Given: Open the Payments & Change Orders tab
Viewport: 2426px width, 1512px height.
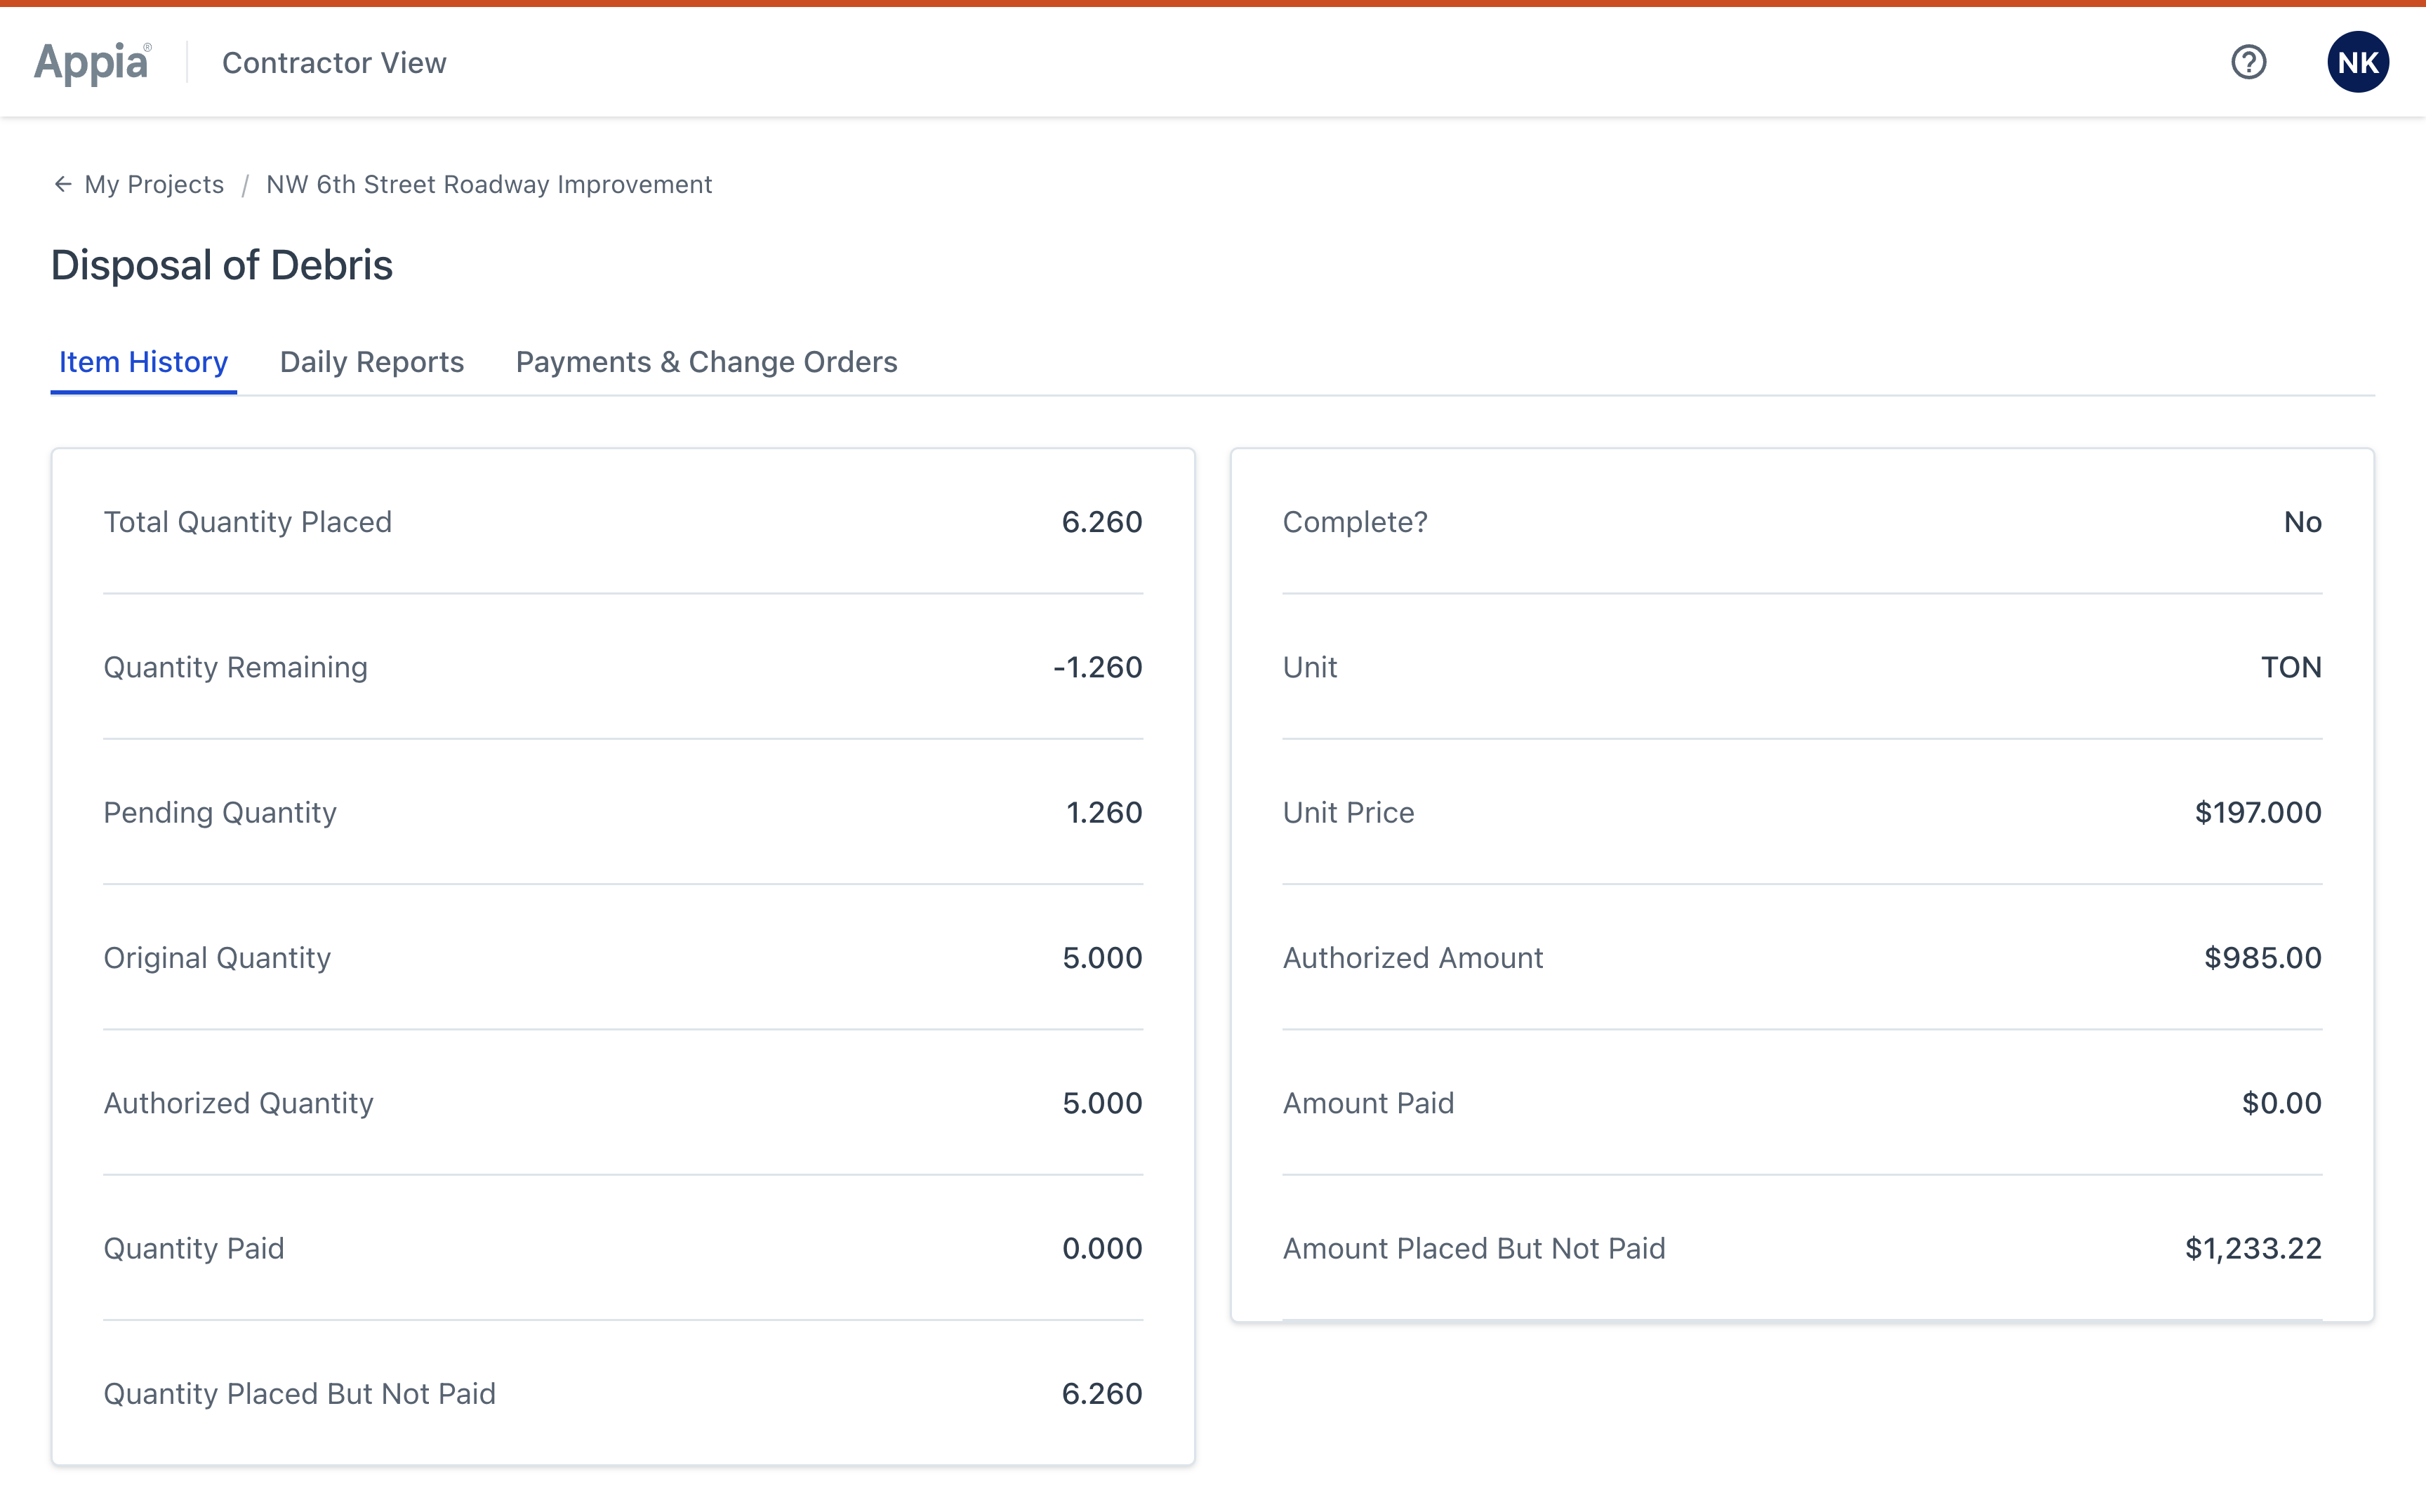Looking at the screenshot, I should (x=706, y=362).
